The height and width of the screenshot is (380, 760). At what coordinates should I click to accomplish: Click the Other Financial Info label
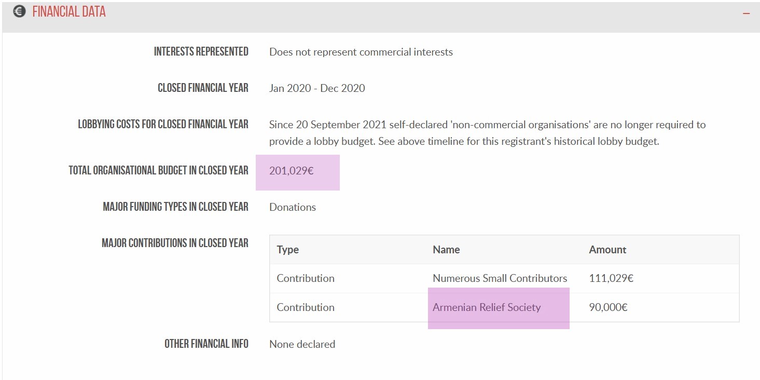(206, 344)
